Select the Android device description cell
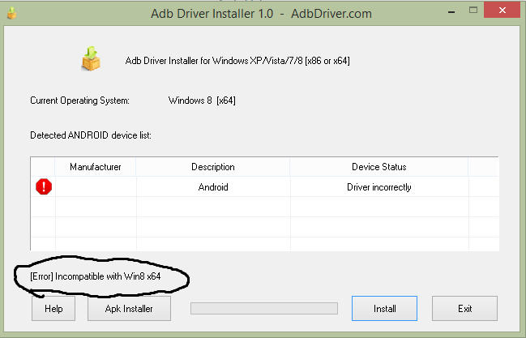 (x=213, y=187)
